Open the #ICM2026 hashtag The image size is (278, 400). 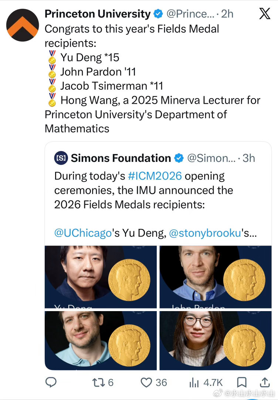pos(155,176)
